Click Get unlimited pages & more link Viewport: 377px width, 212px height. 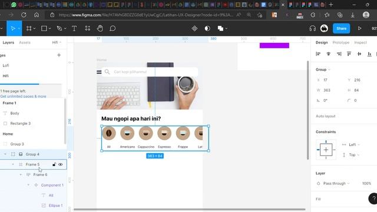[24, 97]
